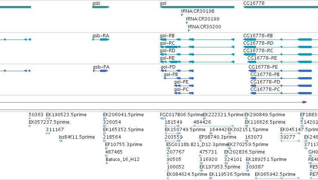Select the gol-RB transcript feature
318x180 pixels.
click(x=197, y=40)
